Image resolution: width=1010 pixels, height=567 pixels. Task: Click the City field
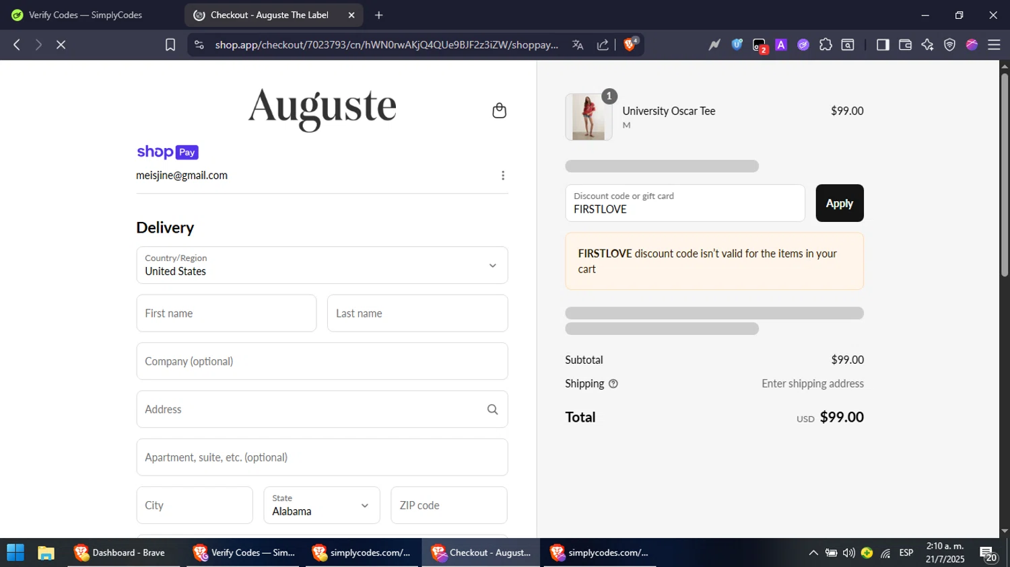click(x=195, y=505)
